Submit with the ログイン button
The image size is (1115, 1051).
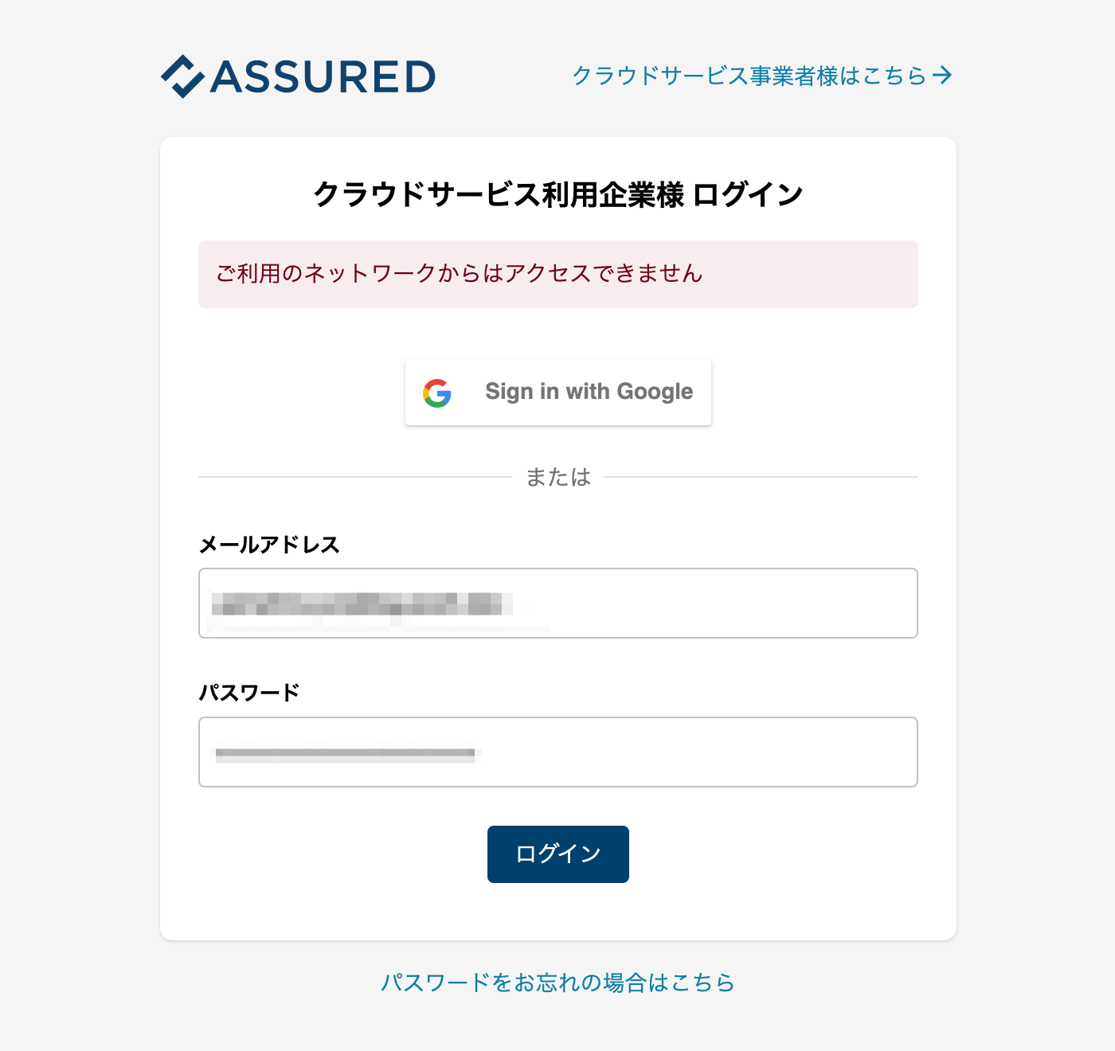(558, 854)
